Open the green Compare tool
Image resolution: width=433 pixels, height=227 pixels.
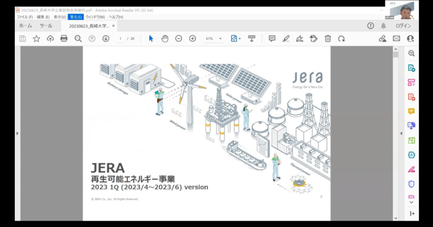tap(411, 140)
